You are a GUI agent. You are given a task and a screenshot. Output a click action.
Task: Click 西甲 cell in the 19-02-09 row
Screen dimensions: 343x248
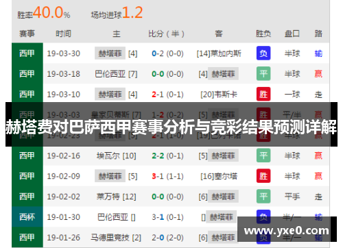[x=27, y=176]
